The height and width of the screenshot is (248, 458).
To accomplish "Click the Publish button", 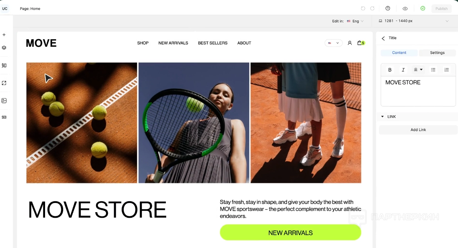I will (441, 8).
